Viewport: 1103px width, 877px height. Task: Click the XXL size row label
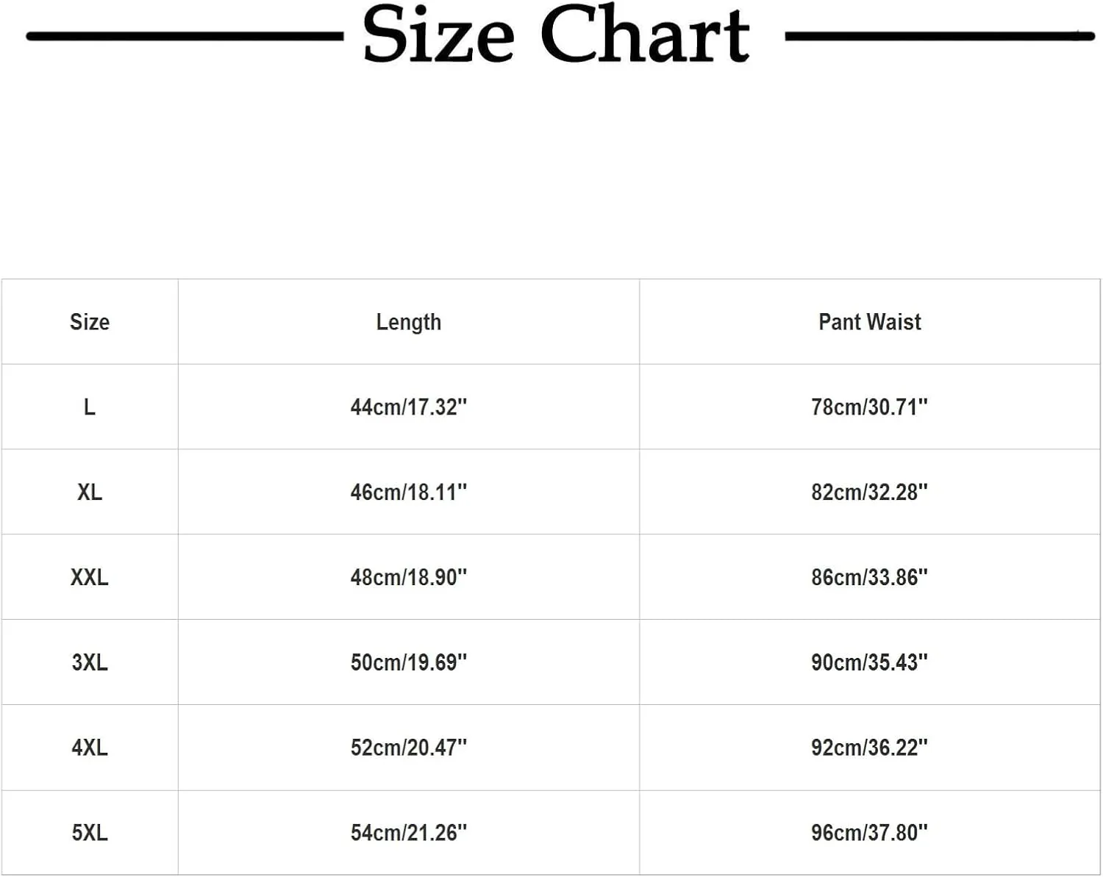pyautogui.click(x=90, y=577)
